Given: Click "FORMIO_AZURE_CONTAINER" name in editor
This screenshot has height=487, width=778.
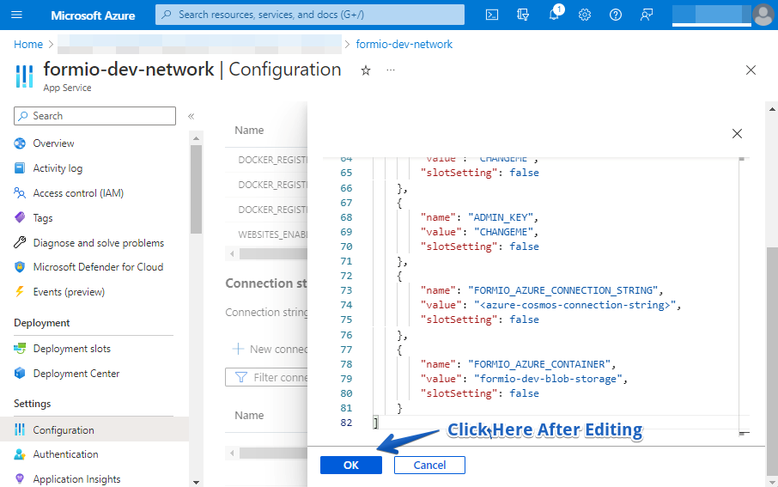Looking at the screenshot, I should (539, 364).
